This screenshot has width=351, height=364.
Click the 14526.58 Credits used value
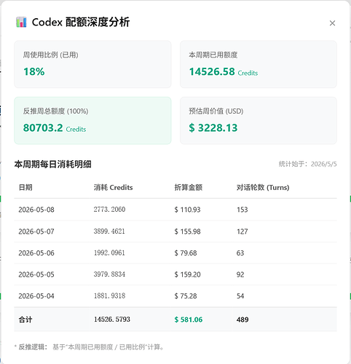coord(224,71)
